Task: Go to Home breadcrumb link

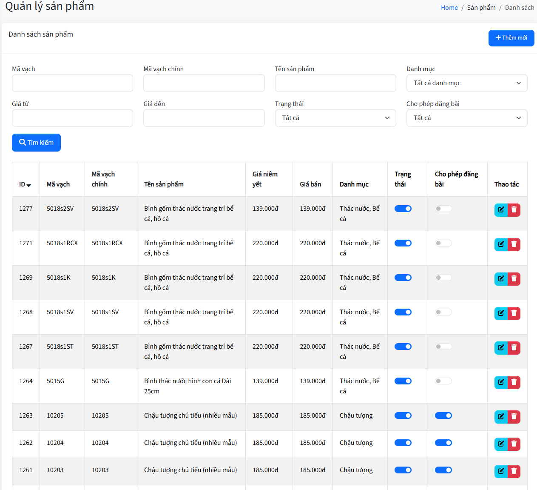Action: pos(449,8)
